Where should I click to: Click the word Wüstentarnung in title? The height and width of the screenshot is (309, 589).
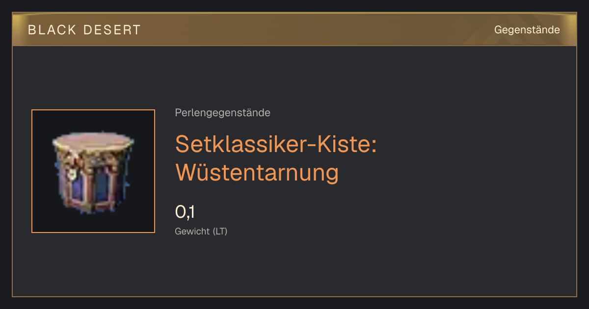click(257, 172)
